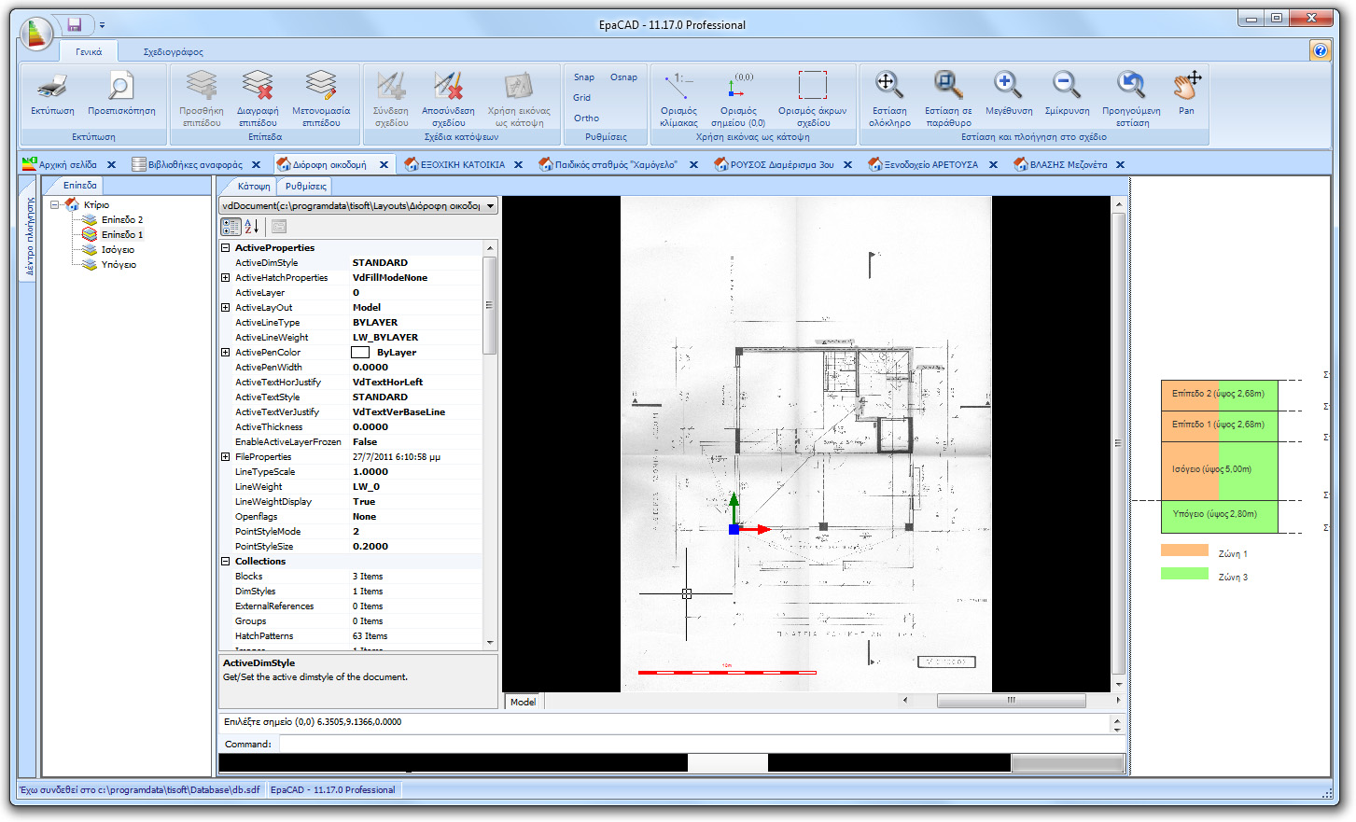Expand the FileProperties property group
This screenshot has width=1356, height=822.
224,456
